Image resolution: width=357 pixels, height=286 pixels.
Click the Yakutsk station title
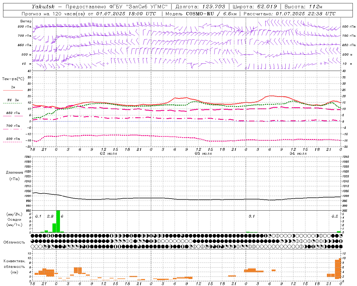[x=43, y=6]
